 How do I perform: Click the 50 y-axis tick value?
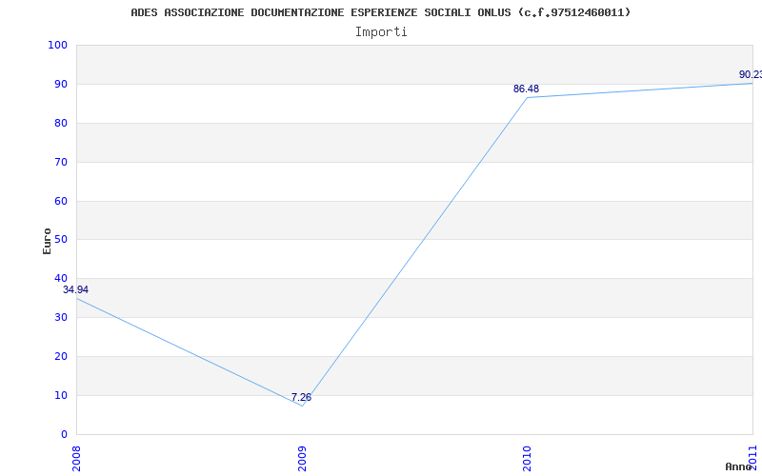(x=61, y=240)
